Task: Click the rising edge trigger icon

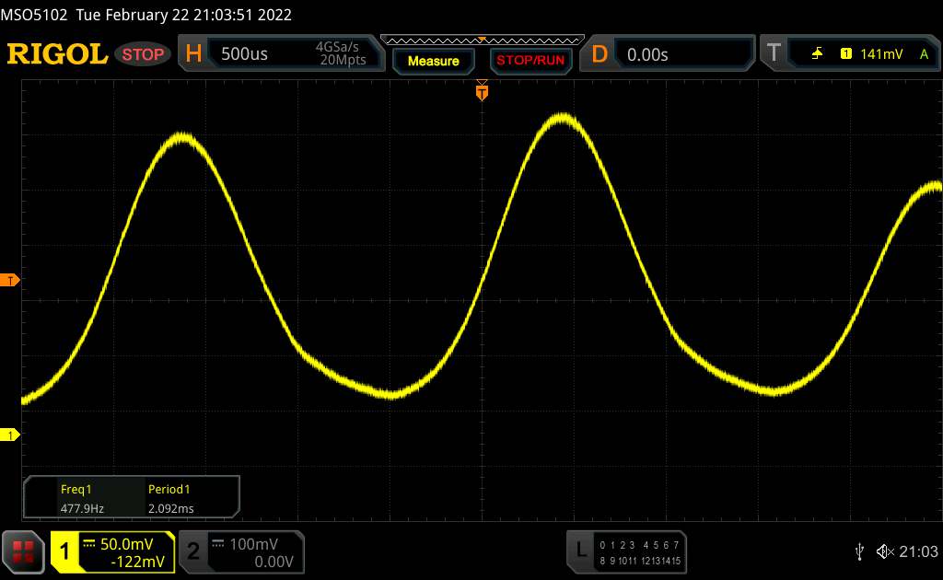Action: point(817,54)
